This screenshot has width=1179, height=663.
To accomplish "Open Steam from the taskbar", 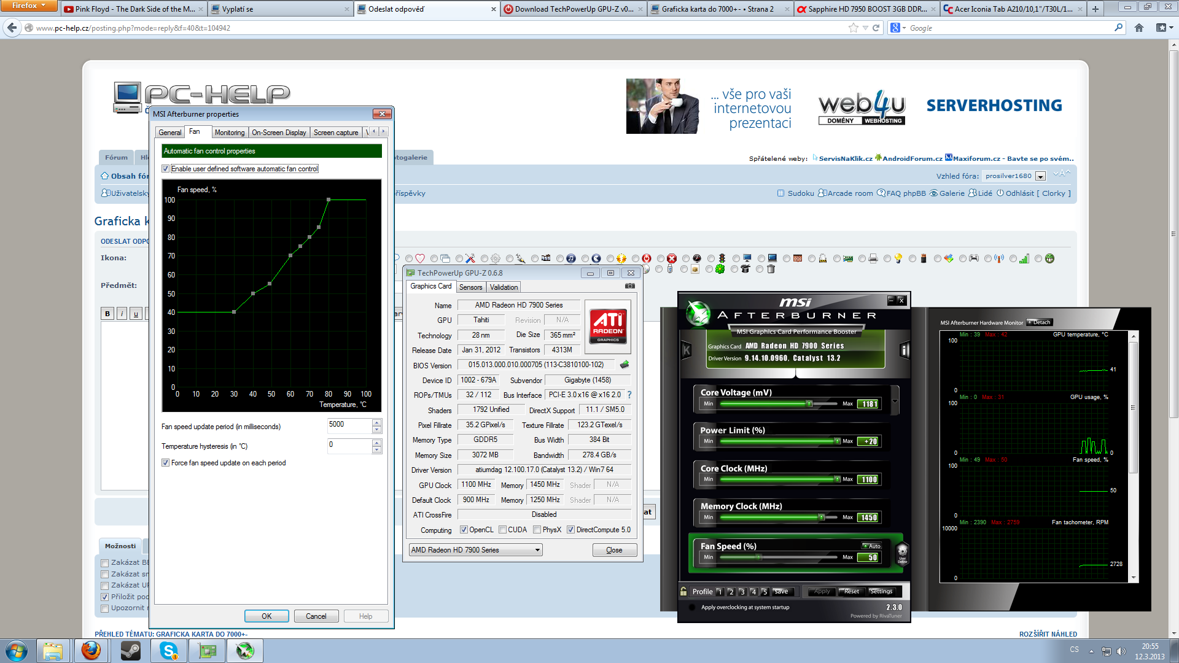I will [130, 651].
